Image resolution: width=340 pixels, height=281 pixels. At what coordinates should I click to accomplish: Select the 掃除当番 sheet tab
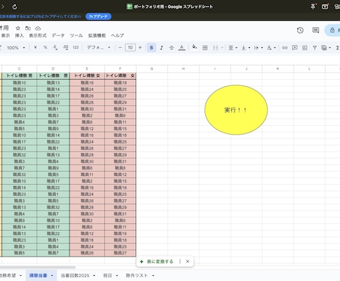pyautogui.click(x=38, y=276)
